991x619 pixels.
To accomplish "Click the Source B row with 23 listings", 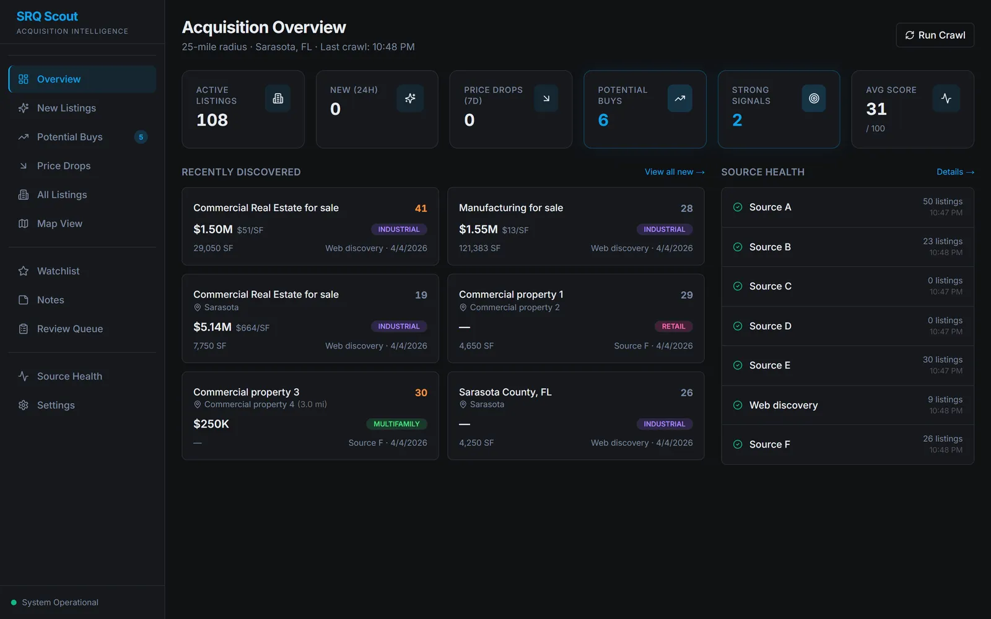I will coord(847,247).
